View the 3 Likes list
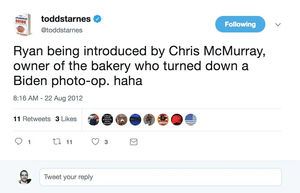300x193 pixels. click(x=66, y=119)
